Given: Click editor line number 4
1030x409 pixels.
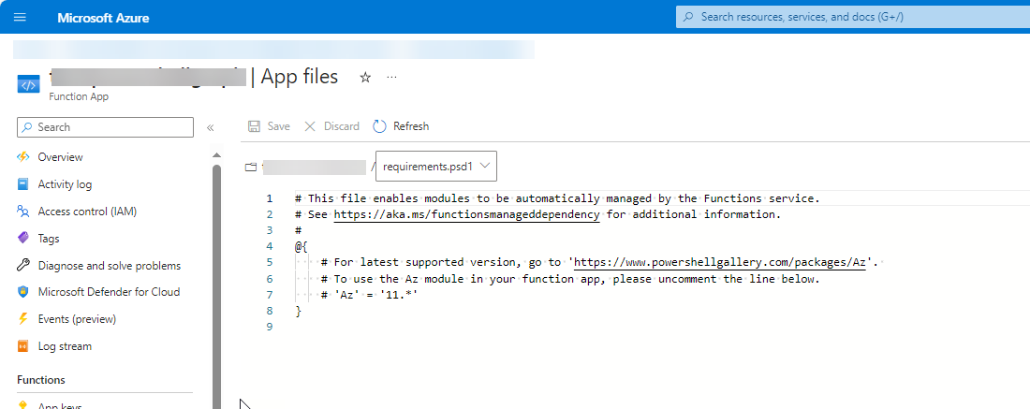Looking at the screenshot, I should tap(270, 246).
